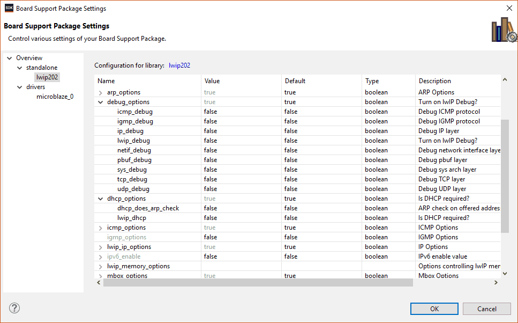Click the help question mark icon
This screenshot has height=323, width=518.
[x=14, y=308]
